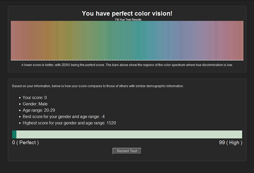Image resolution: width=254 pixels, height=173 pixels.
Task: Click the "Best score for your gender and age range: -4" line
Action: click(64, 117)
